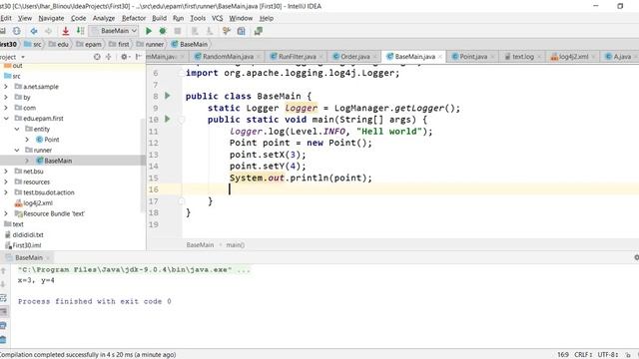The height and width of the screenshot is (359, 639).
Task: Click the rightmost toolbar icon after Project Structure
Action: pyautogui.click(x=258, y=31)
